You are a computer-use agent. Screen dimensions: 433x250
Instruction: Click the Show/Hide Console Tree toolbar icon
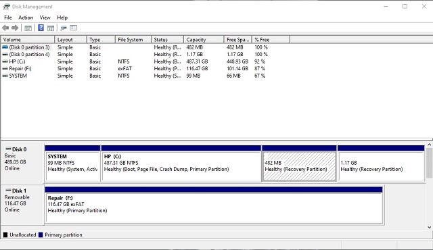point(28,28)
